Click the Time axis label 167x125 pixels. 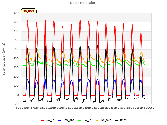148,112
